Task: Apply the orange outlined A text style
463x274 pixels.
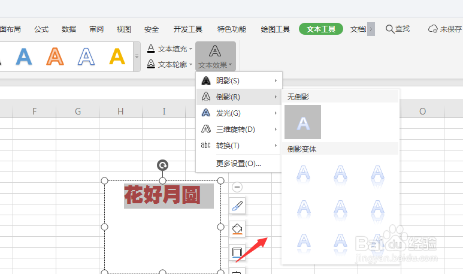Action: 55,56
